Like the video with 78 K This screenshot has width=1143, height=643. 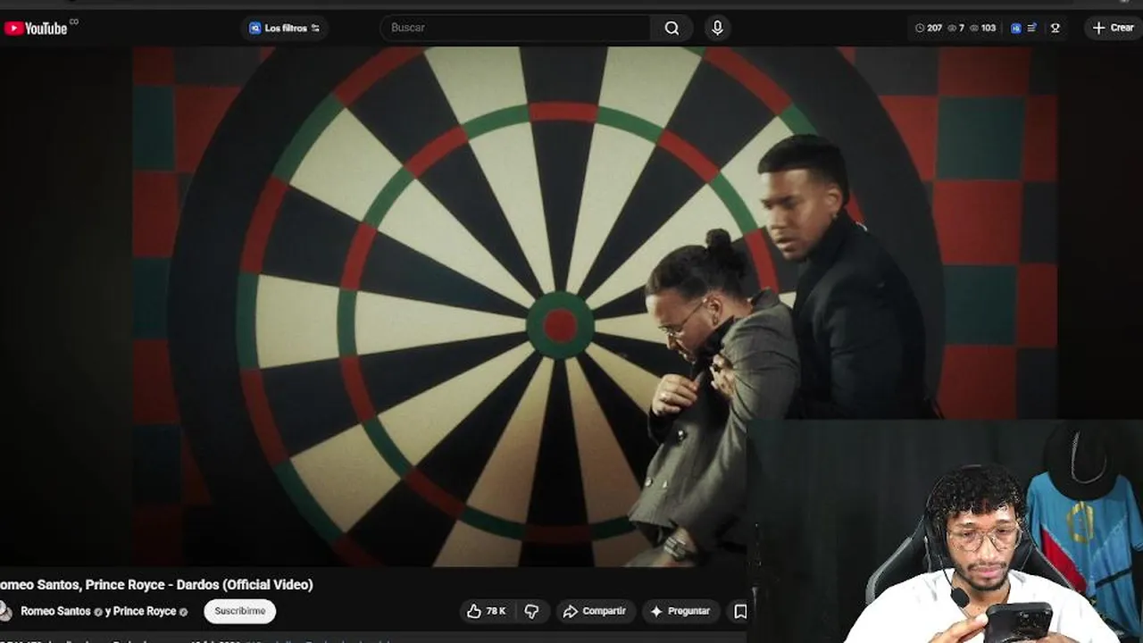pos(487,611)
